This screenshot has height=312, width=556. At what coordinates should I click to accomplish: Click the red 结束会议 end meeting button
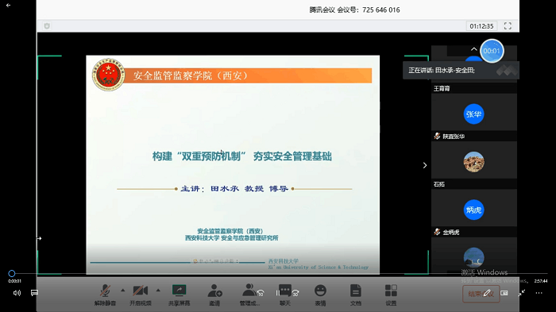[481, 294]
